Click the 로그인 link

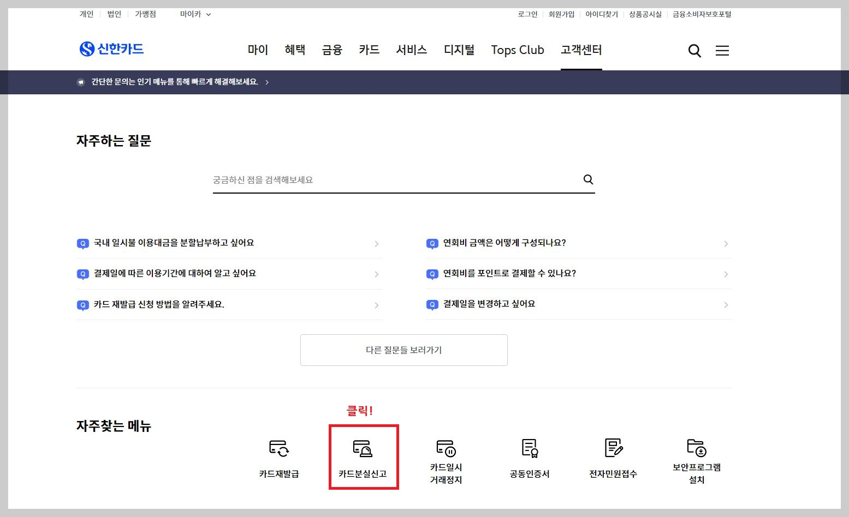click(528, 14)
